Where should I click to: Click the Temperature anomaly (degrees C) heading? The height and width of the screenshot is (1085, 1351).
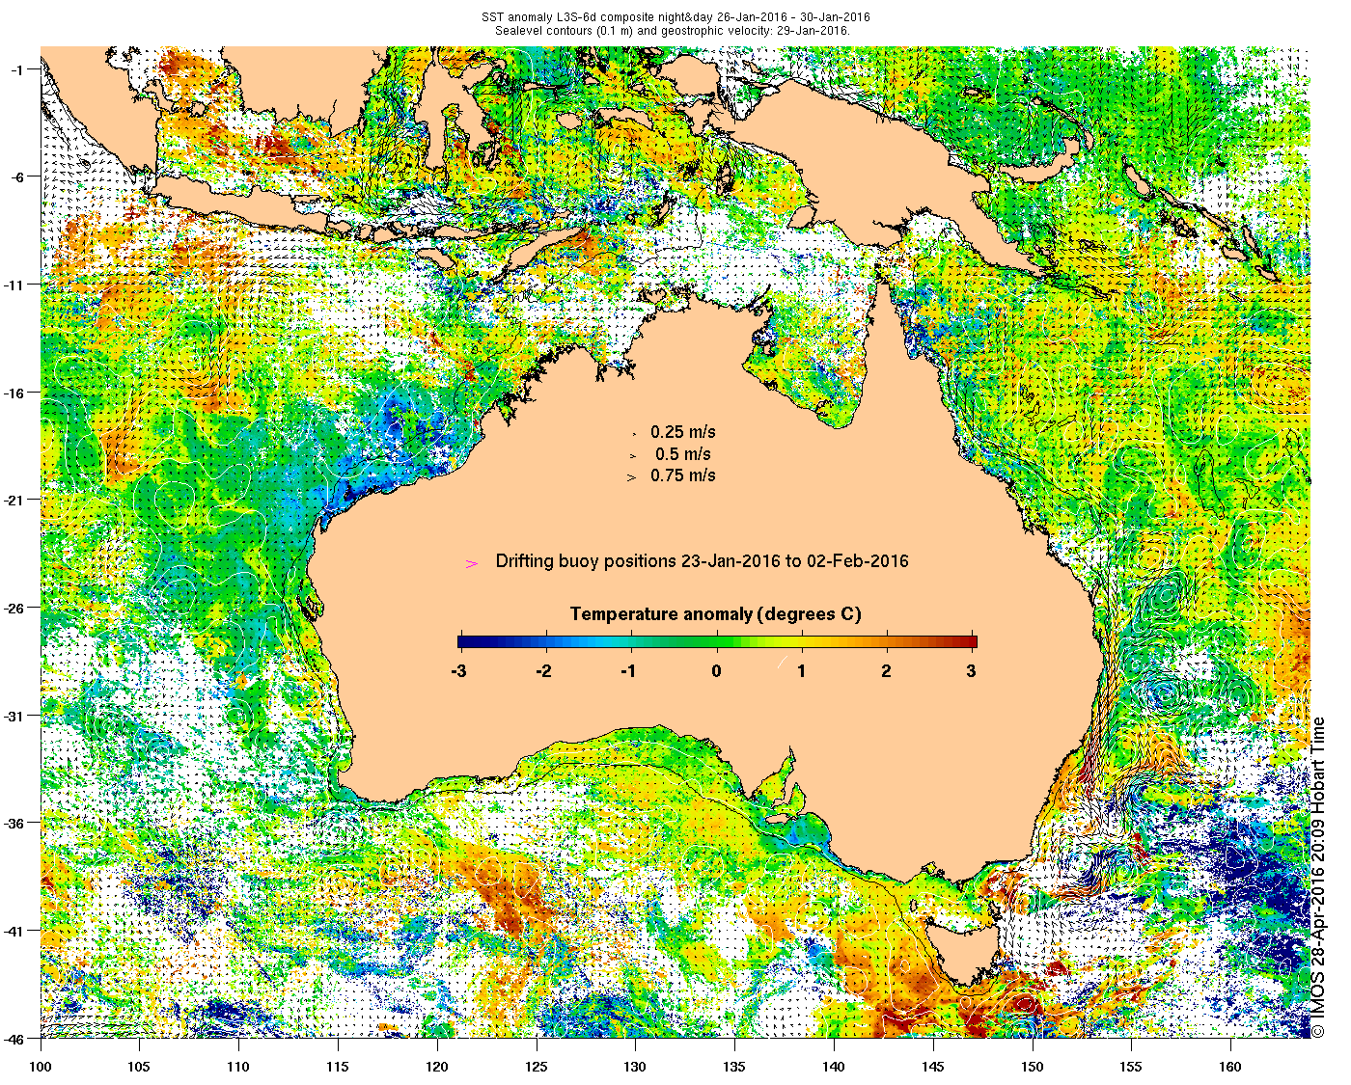click(x=715, y=614)
